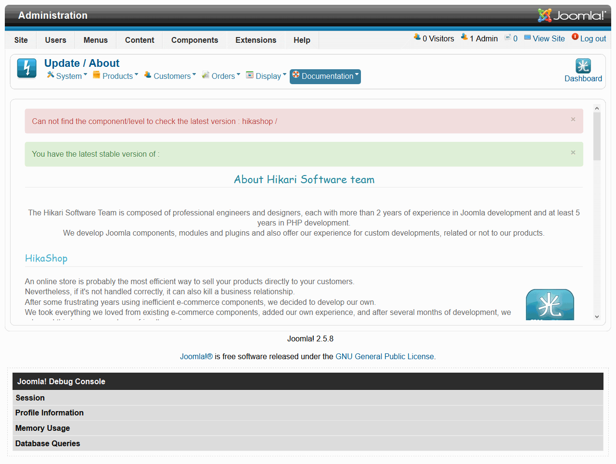Close the green latest version alert
616x464 pixels.
pos(573,152)
